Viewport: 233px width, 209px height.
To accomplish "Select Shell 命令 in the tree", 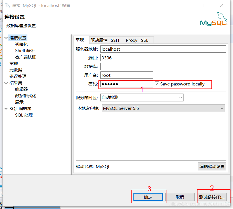I will [x=25, y=51].
